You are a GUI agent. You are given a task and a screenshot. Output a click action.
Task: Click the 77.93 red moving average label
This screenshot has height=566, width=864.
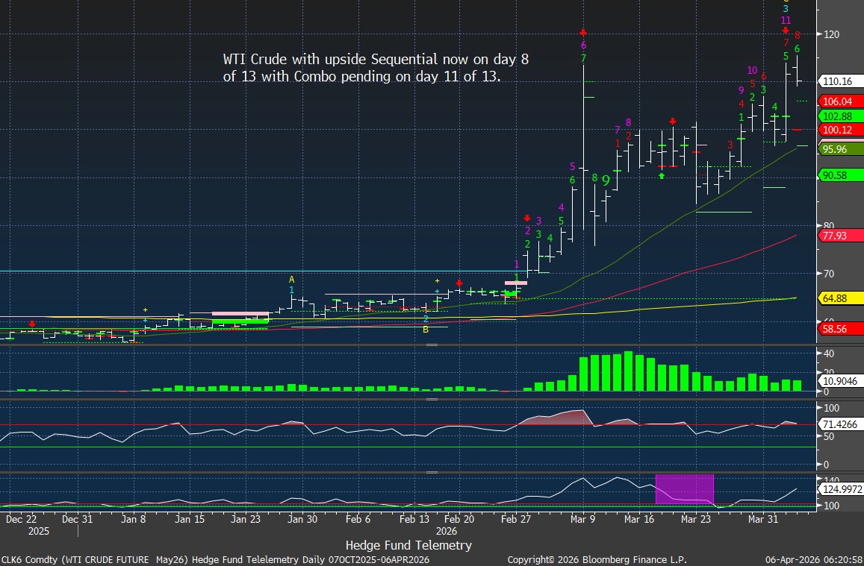836,236
